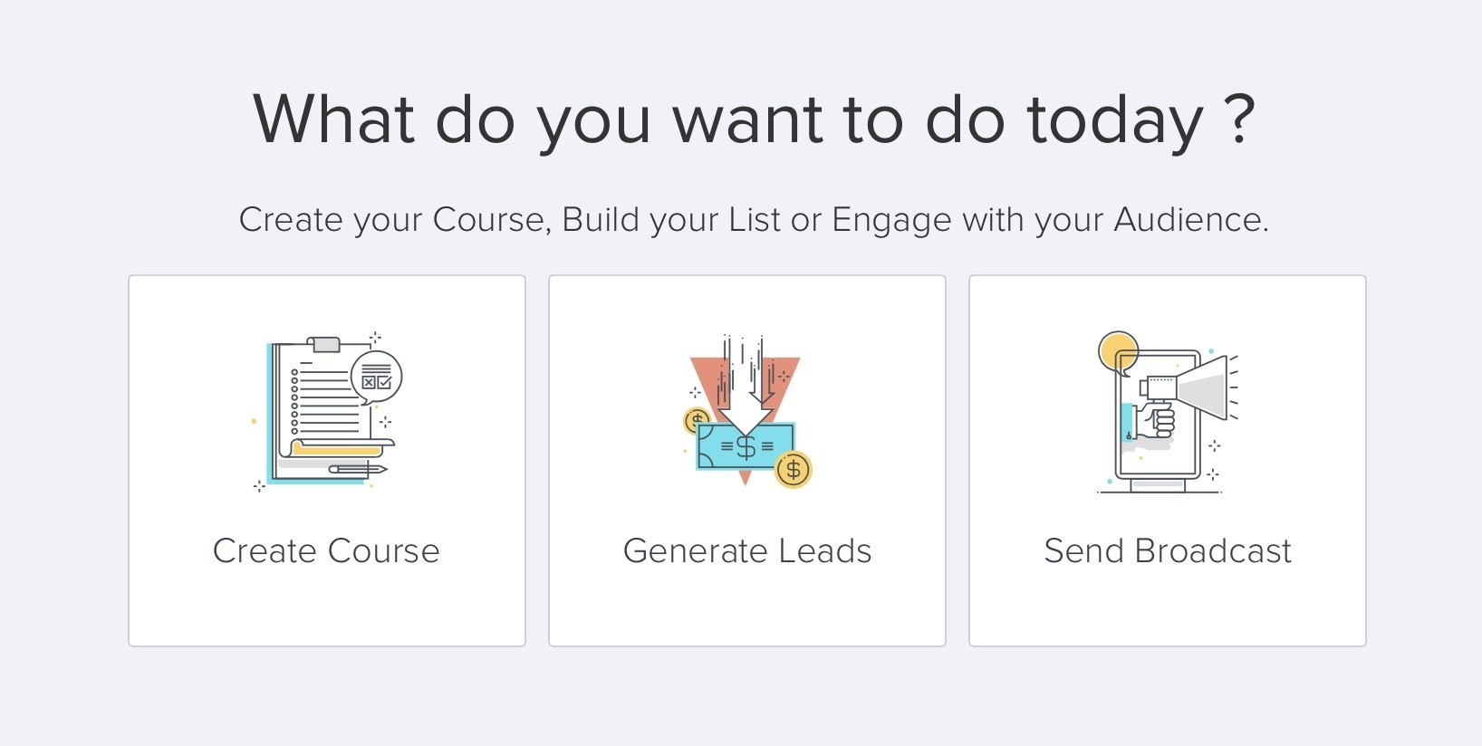Click the subtitle 'Create your Course, Build your List'
Screen dimensions: 1482x746
point(510,220)
